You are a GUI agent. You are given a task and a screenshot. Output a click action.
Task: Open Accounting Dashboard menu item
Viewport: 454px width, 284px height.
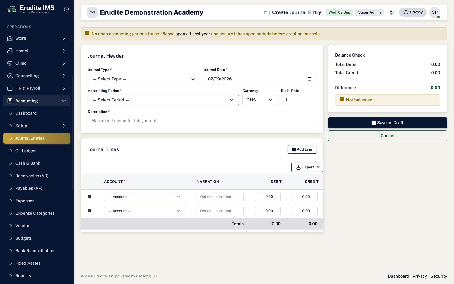tap(37, 113)
